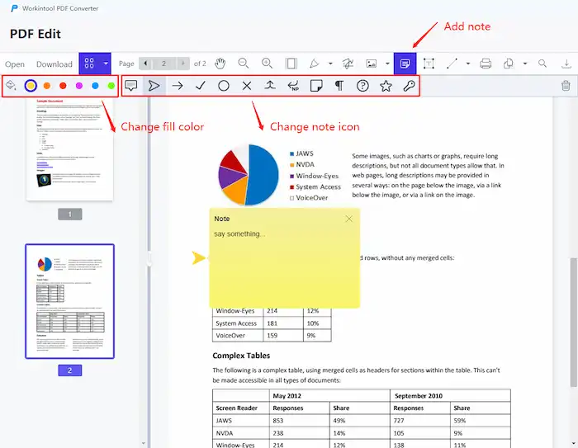Choose the key note icon
Screen dimensions: 578x448
[x=409, y=86]
